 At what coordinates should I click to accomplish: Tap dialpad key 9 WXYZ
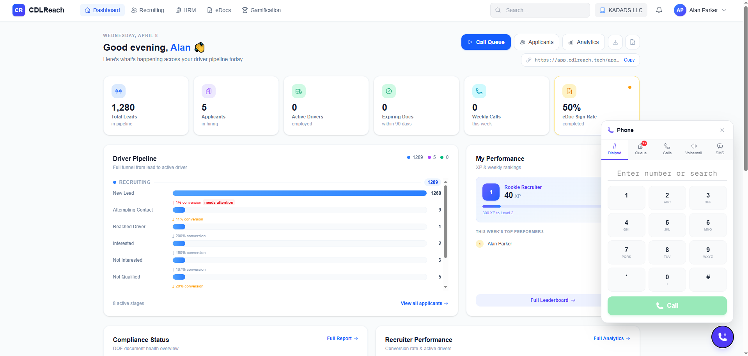pos(708,252)
